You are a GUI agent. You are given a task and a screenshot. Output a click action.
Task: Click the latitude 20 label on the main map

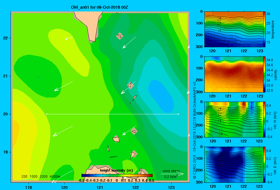point(6,114)
